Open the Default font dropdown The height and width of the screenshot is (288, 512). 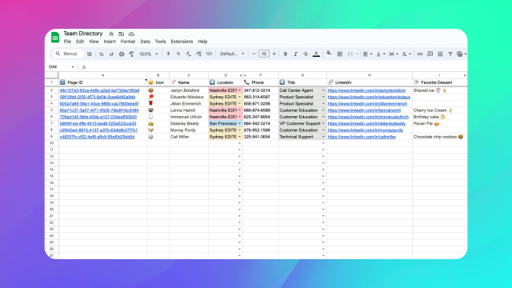pos(232,54)
